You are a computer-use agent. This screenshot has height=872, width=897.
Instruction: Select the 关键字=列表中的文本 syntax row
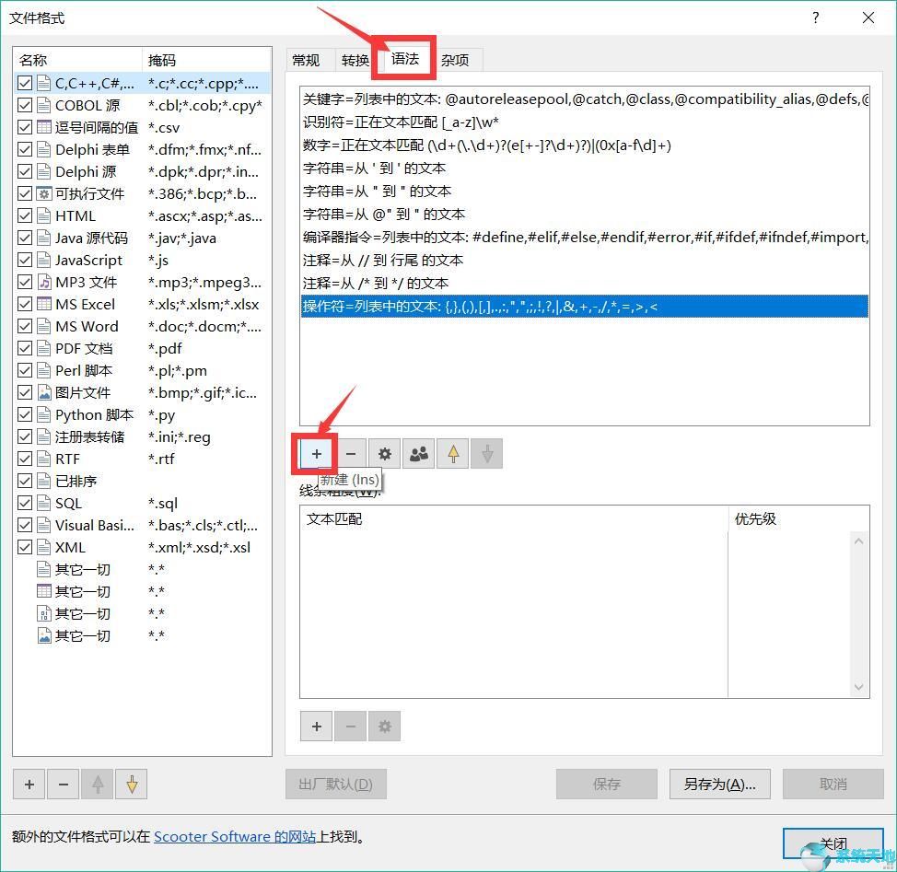(x=585, y=99)
